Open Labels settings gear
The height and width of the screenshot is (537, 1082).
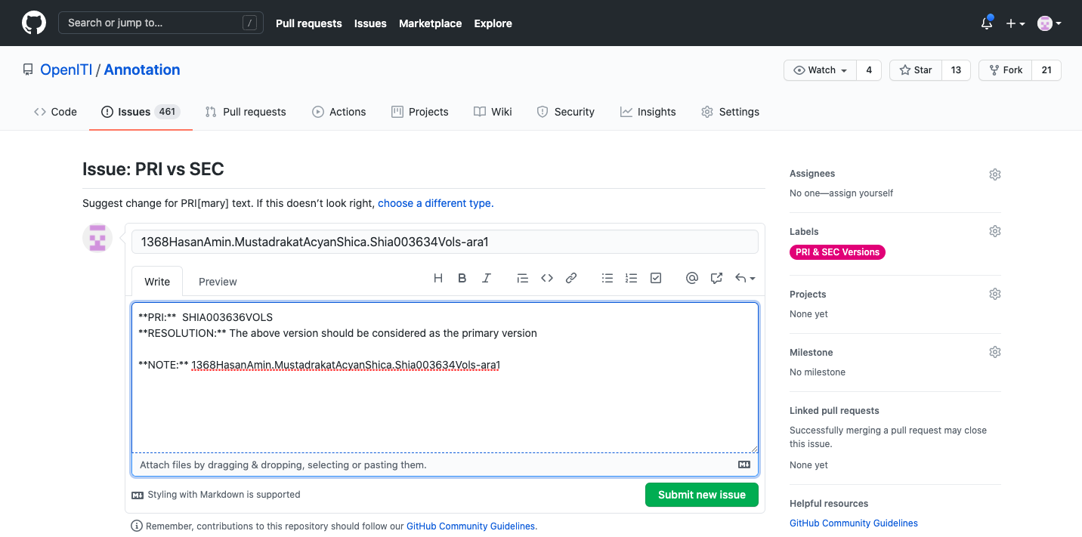[x=995, y=231]
